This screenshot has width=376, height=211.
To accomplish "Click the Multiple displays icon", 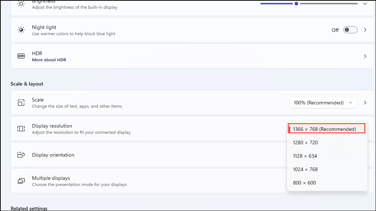I will tap(21, 181).
